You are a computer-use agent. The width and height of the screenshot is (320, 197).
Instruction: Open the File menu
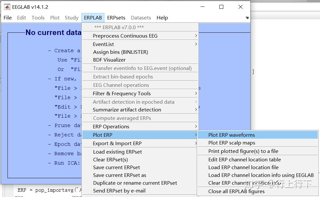coord(7,18)
